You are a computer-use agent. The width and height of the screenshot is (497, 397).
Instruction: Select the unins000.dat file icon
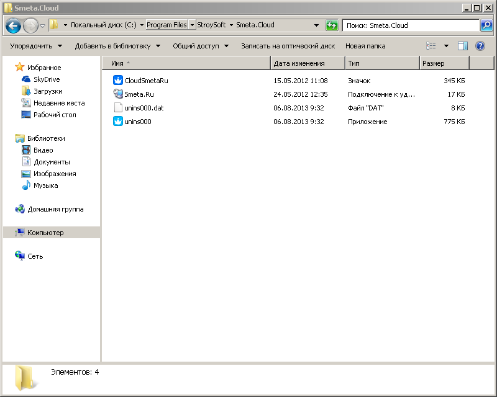click(x=118, y=108)
